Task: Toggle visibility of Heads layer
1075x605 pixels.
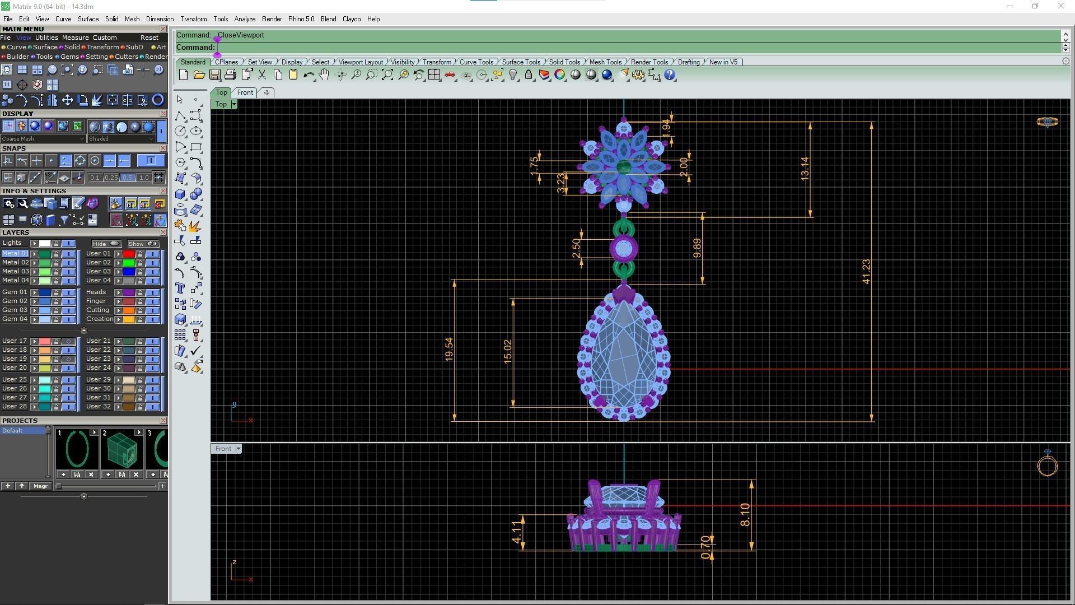Action: click(x=152, y=292)
